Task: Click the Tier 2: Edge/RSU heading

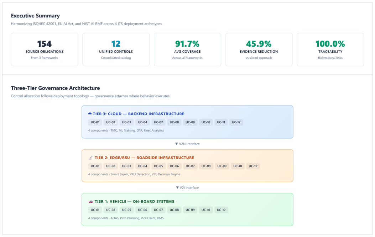Action: 145,158
